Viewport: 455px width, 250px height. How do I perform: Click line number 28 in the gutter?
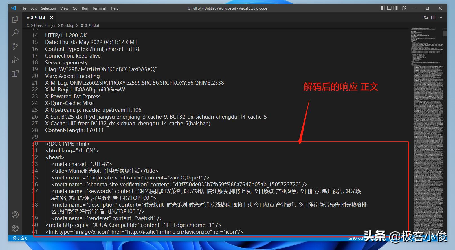pos(35,130)
